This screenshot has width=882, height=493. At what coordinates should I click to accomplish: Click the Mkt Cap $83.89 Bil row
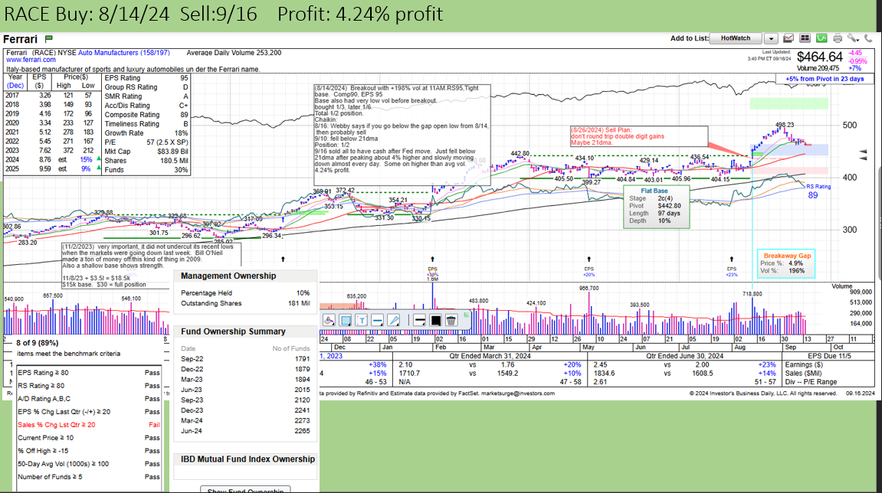pyautogui.click(x=146, y=152)
